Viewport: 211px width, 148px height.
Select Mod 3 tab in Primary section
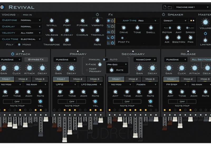95,79
